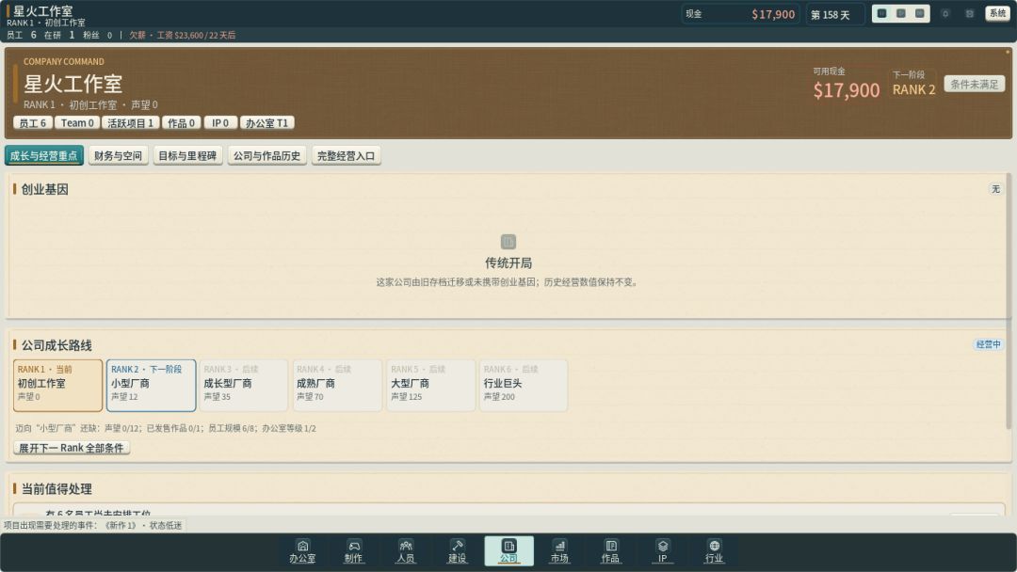Select the 公司 company tab
The image size is (1017, 572).
(508, 550)
